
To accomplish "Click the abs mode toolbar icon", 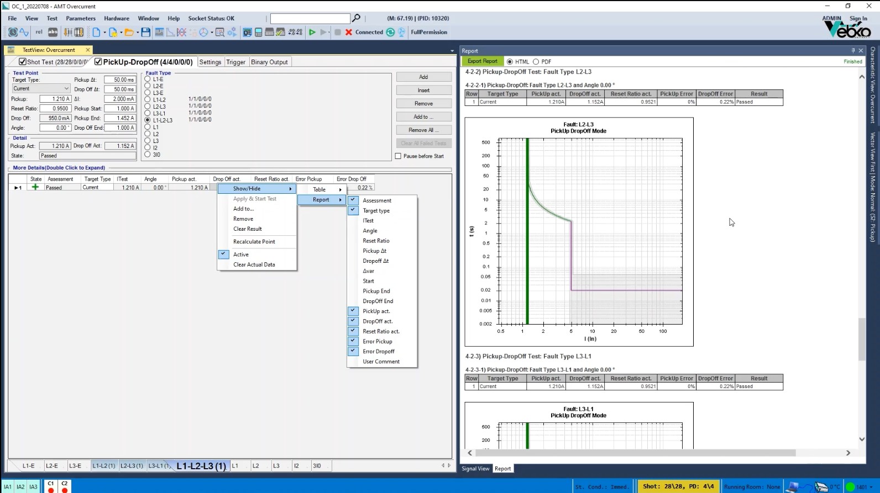I will click(x=53, y=32).
